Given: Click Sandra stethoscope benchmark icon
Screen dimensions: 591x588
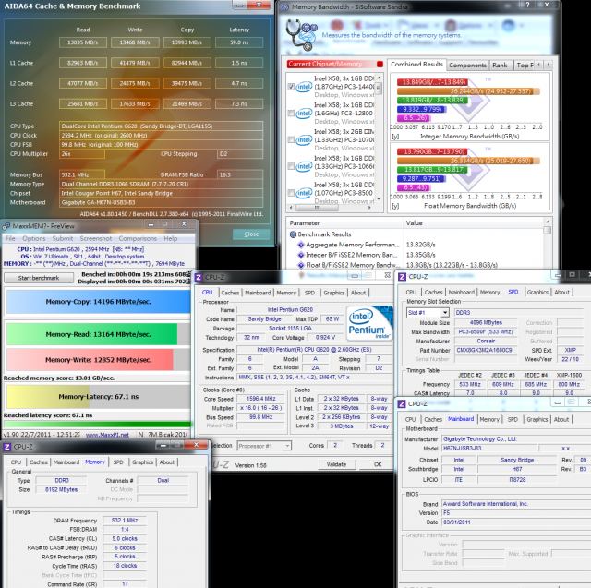Looking at the screenshot, I should point(301,35).
